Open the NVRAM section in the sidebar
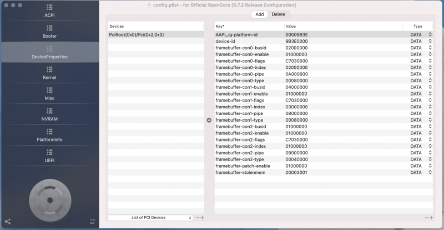444x230 pixels. click(49, 114)
